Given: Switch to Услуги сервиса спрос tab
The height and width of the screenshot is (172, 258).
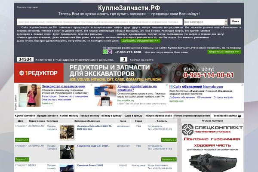Looking at the screenshot, I should (x=159, y=116).
